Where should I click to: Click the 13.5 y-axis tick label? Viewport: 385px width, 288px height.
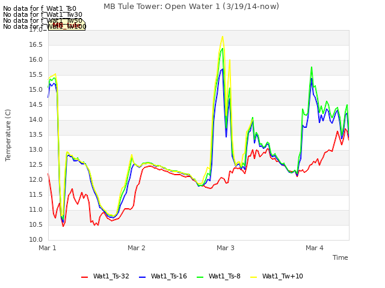(x=36, y=134)
